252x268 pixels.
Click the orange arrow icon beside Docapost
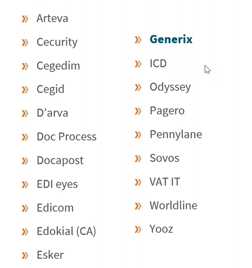point(25,161)
